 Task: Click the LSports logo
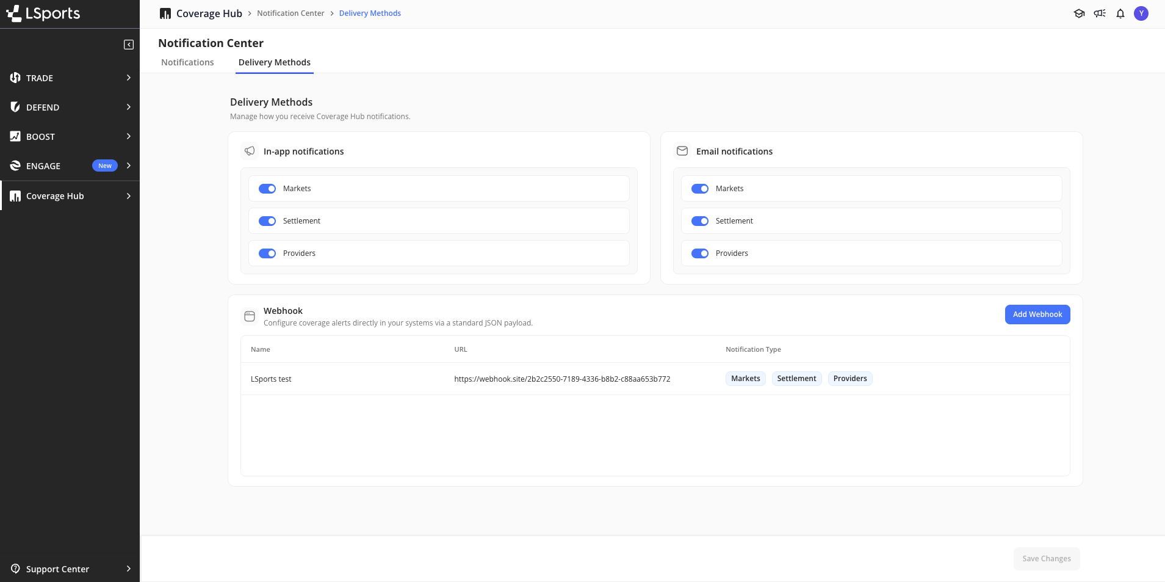coord(43,13)
